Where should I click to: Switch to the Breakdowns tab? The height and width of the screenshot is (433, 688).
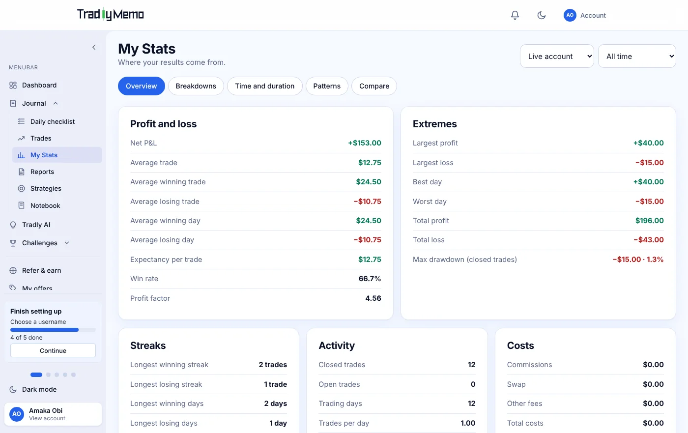click(x=196, y=86)
